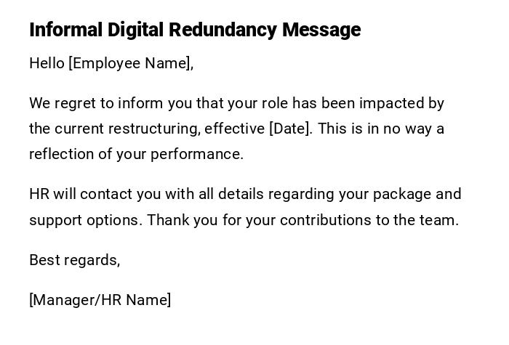509x345 pixels.
Task: Click the [Manager/HR Name] placeholder
Action: tap(100, 300)
